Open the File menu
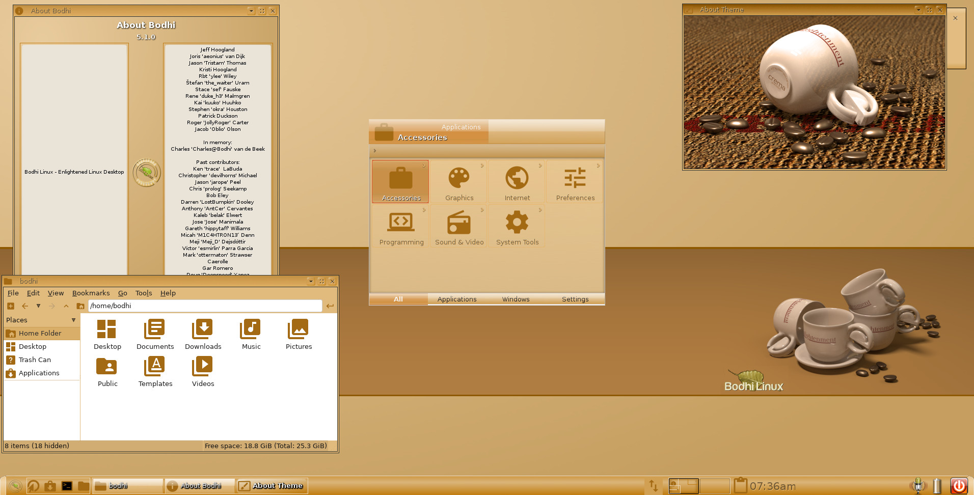Image resolution: width=974 pixels, height=495 pixels. [x=13, y=293]
